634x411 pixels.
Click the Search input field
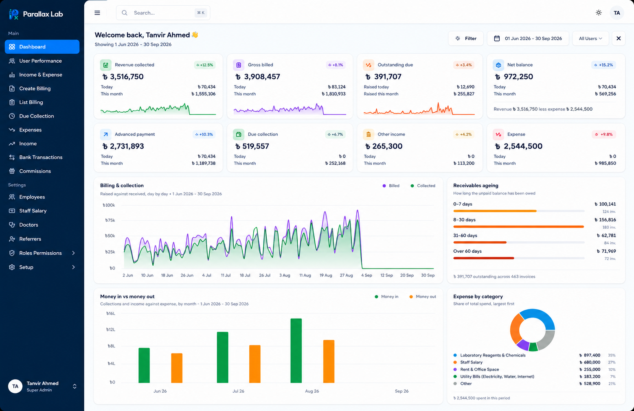pos(163,13)
